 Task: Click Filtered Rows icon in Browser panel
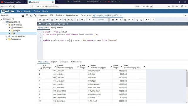31,16
